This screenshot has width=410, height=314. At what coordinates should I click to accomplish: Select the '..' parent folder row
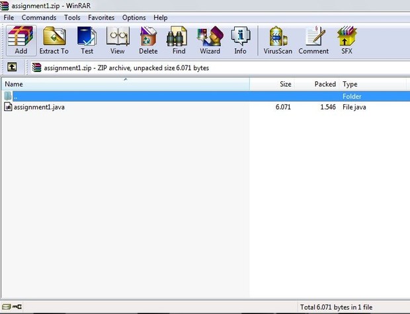pos(205,97)
